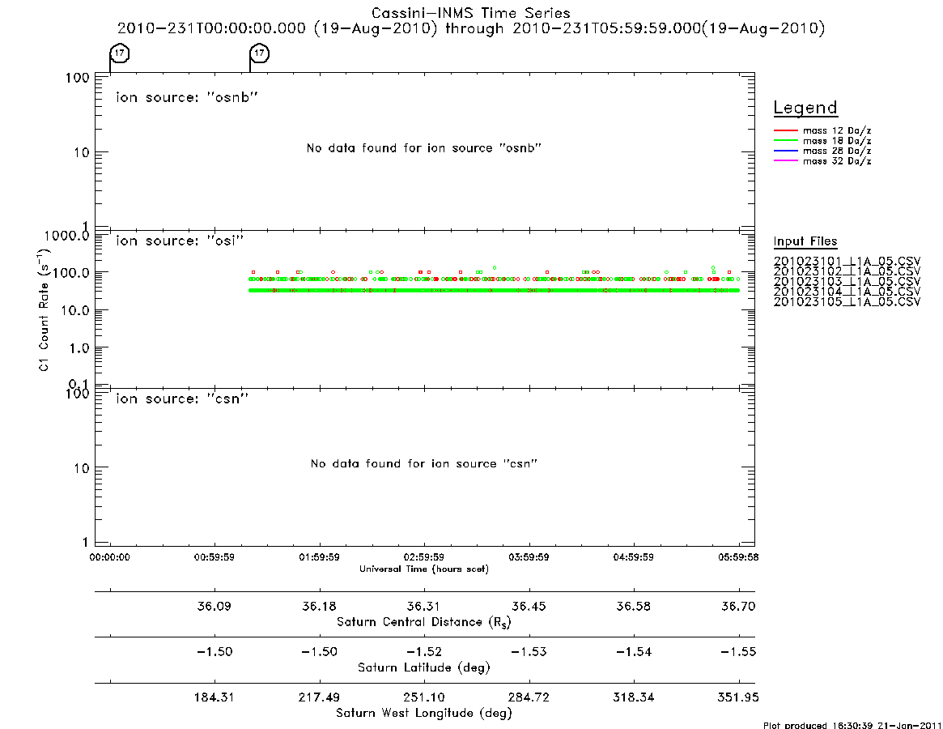This screenshot has width=943, height=729.
Task: Click the "Legend" heading
Action: [805, 109]
